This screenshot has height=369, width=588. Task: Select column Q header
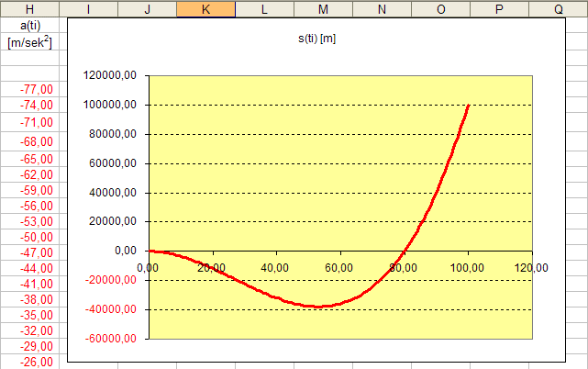click(558, 8)
